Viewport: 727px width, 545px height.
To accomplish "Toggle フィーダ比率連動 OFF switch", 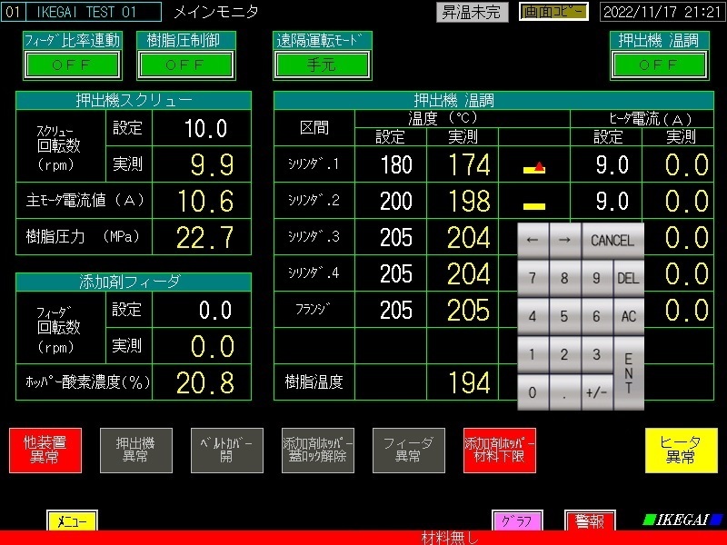I will click(72, 65).
